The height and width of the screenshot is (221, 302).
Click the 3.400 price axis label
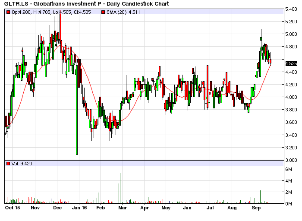click(291, 135)
